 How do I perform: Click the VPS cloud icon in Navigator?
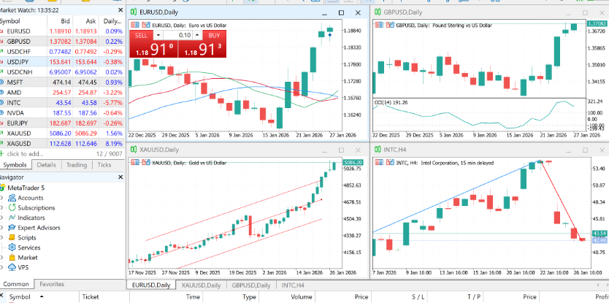(x=12, y=267)
